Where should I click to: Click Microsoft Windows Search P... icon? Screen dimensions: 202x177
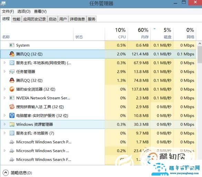coord(12,142)
